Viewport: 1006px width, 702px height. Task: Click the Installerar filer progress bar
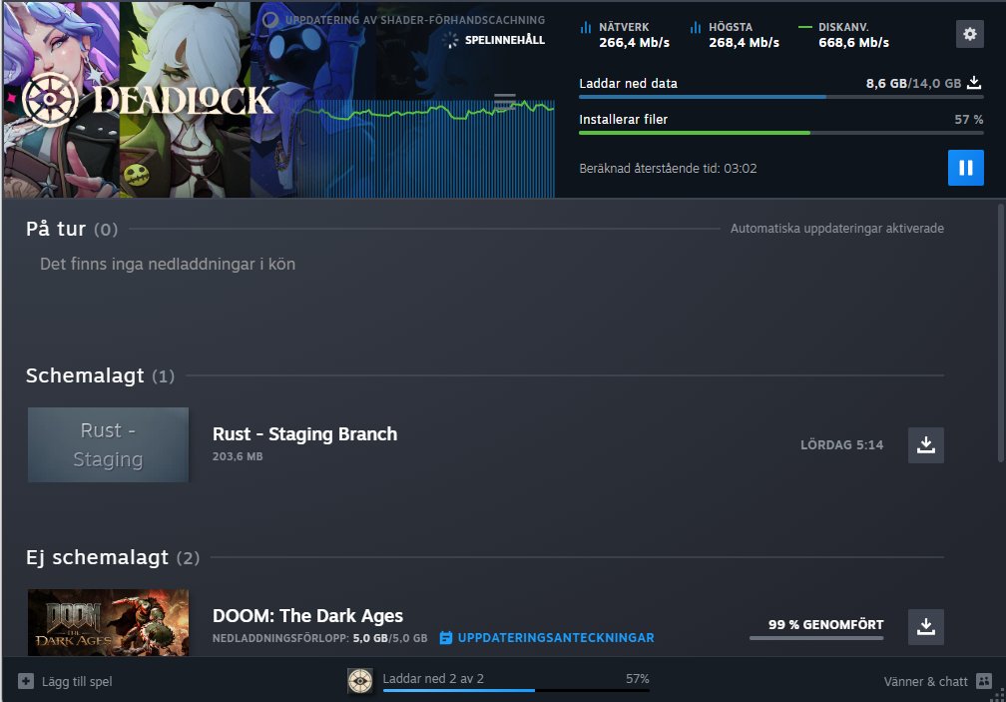780,133
